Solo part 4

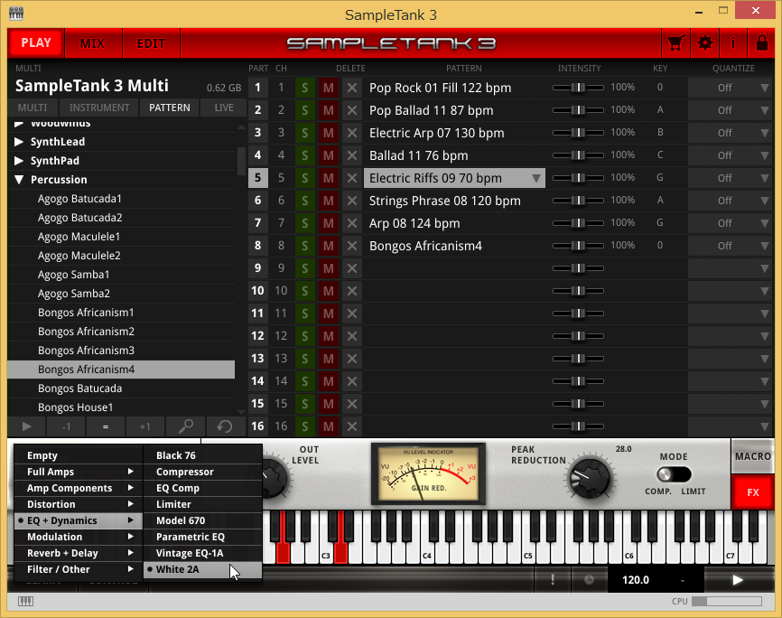(x=304, y=155)
